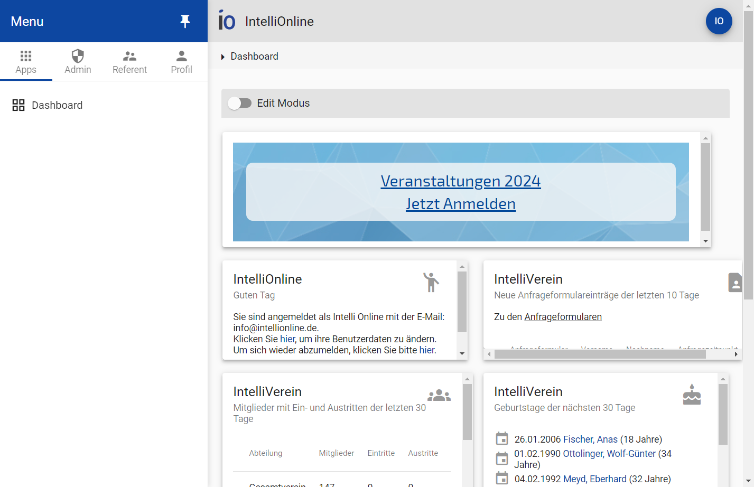Click the main page scrollbar down arrow
754x487 pixels.
click(x=748, y=482)
